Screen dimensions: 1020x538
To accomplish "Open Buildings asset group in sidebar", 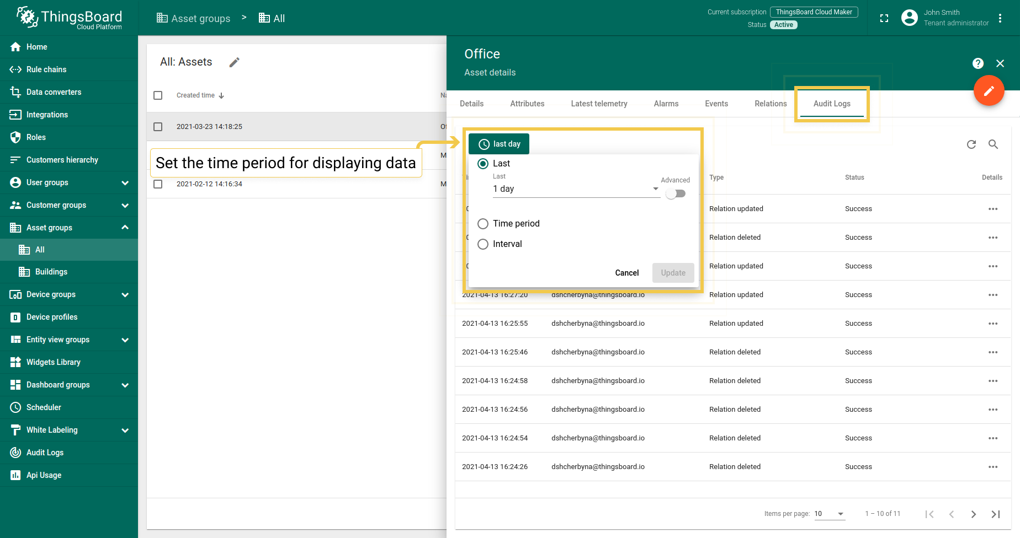I will pos(69,272).
